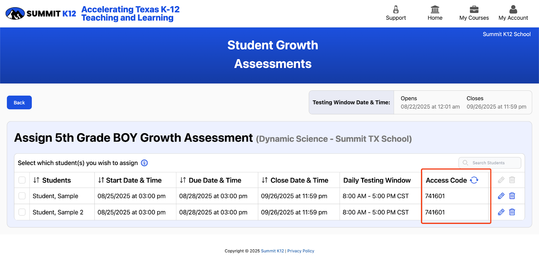Check the box for Student, Sample 2
The height and width of the screenshot is (268, 539).
click(22, 212)
